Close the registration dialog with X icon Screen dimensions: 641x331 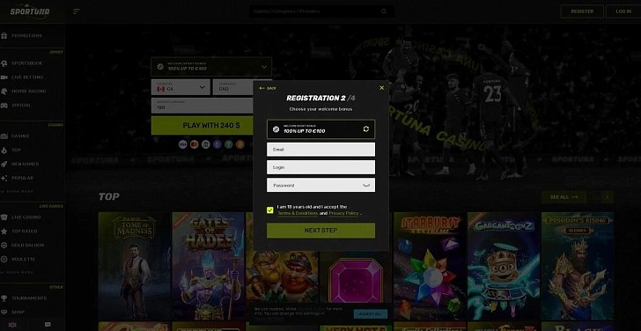tap(382, 88)
